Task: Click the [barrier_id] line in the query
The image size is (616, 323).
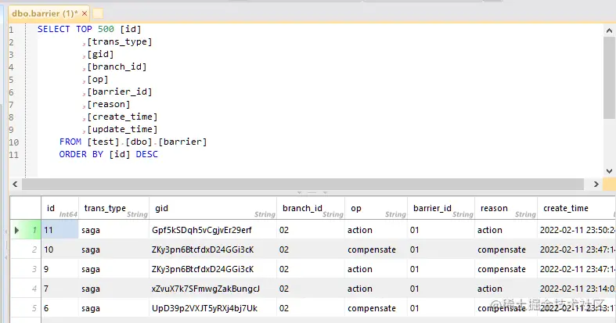Action: 117,92
